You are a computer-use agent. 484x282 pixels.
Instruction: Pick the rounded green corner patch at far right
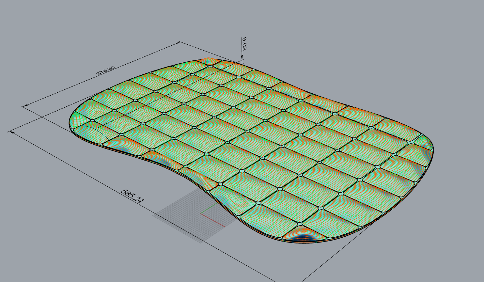click(424, 142)
